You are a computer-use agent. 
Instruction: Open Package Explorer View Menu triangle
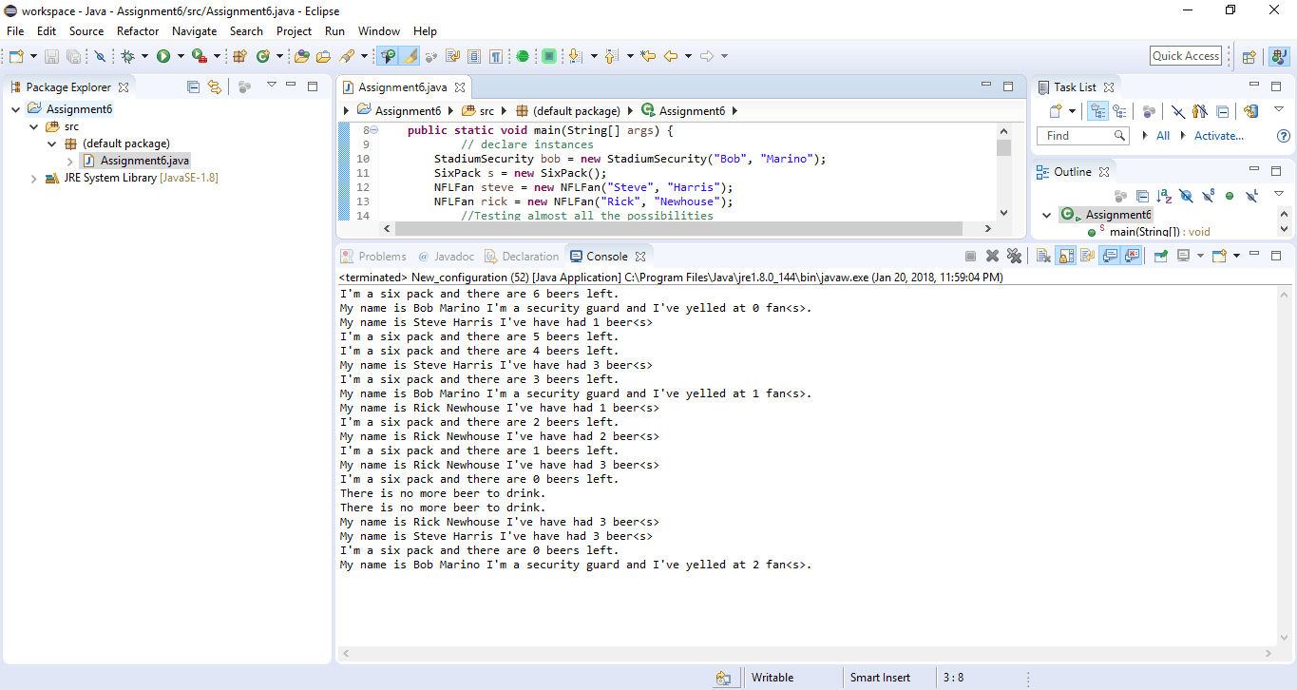pyautogui.click(x=271, y=86)
